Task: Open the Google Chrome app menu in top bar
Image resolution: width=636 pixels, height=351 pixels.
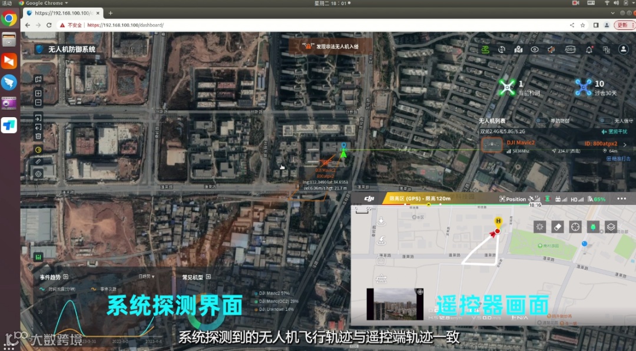Action: pyautogui.click(x=44, y=3)
